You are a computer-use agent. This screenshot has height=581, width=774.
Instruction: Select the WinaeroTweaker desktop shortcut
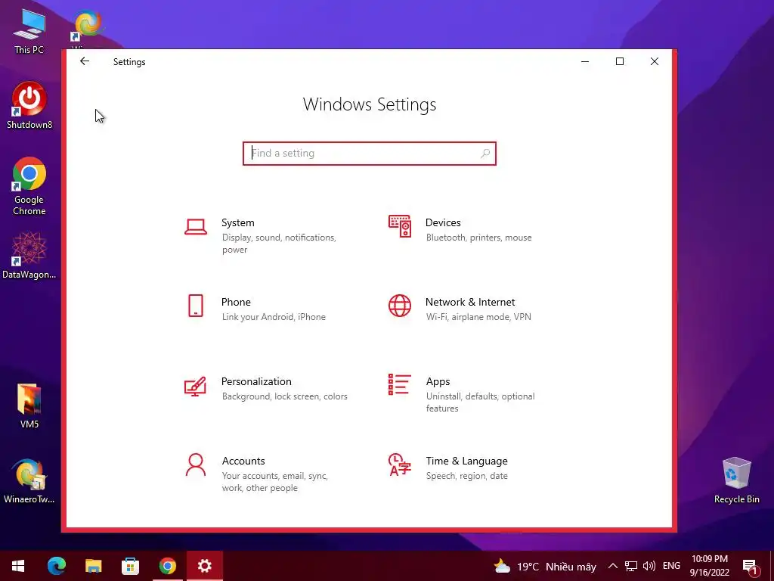(x=29, y=480)
